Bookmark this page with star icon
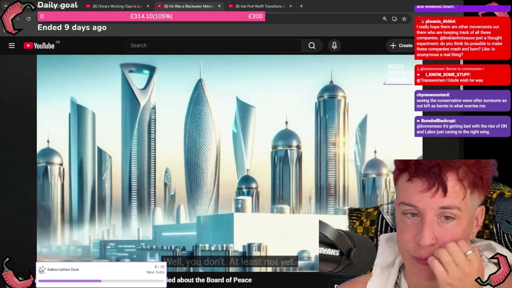Screen dimensions: 512x288 (404, 19)
